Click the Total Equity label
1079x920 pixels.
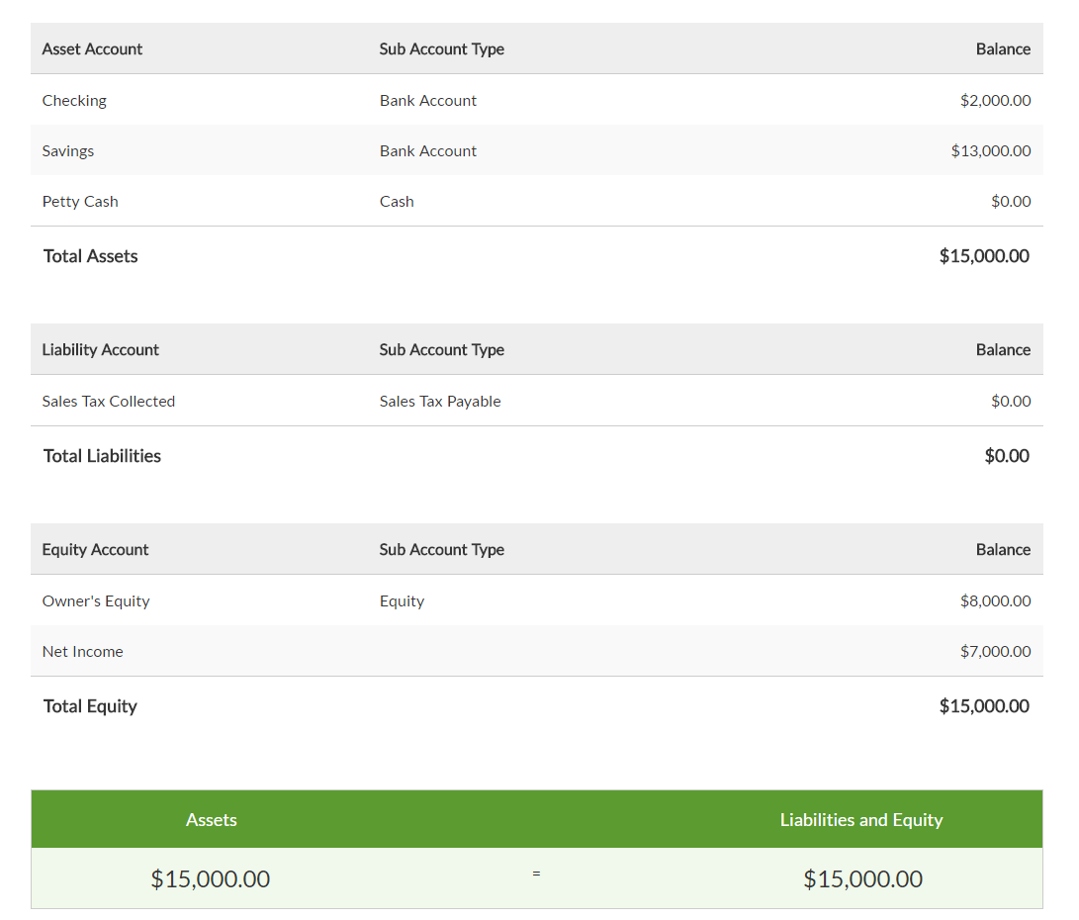tap(90, 706)
